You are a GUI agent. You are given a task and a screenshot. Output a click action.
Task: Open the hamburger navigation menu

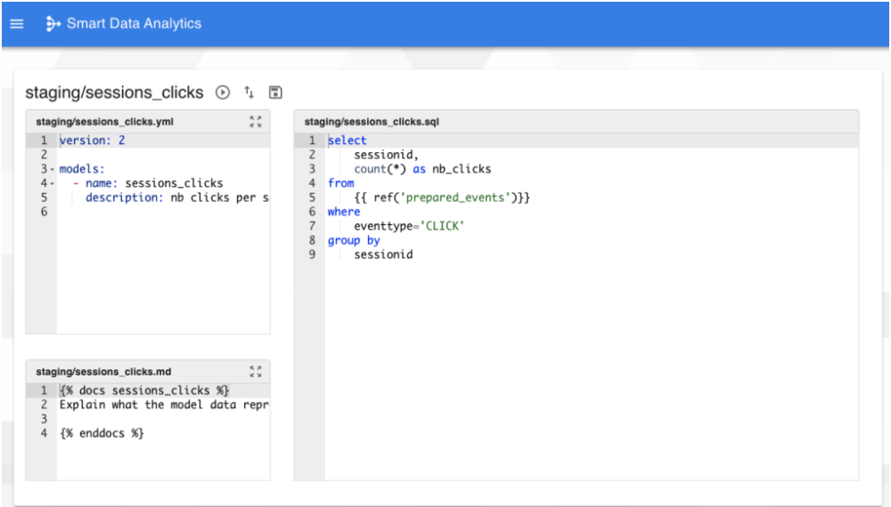tap(16, 24)
